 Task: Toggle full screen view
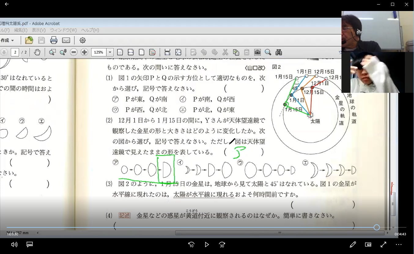(383, 245)
